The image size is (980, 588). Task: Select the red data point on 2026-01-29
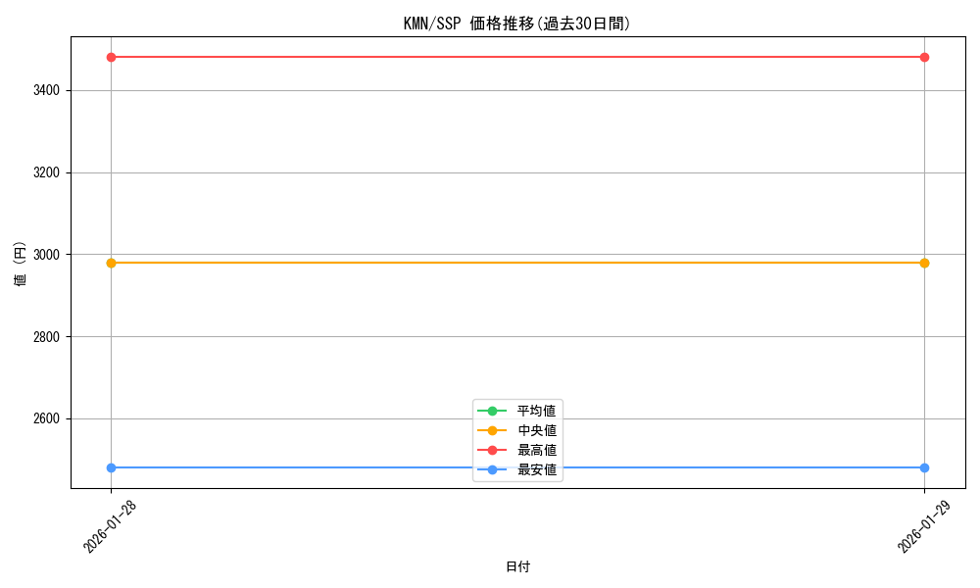[x=923, y=56]
